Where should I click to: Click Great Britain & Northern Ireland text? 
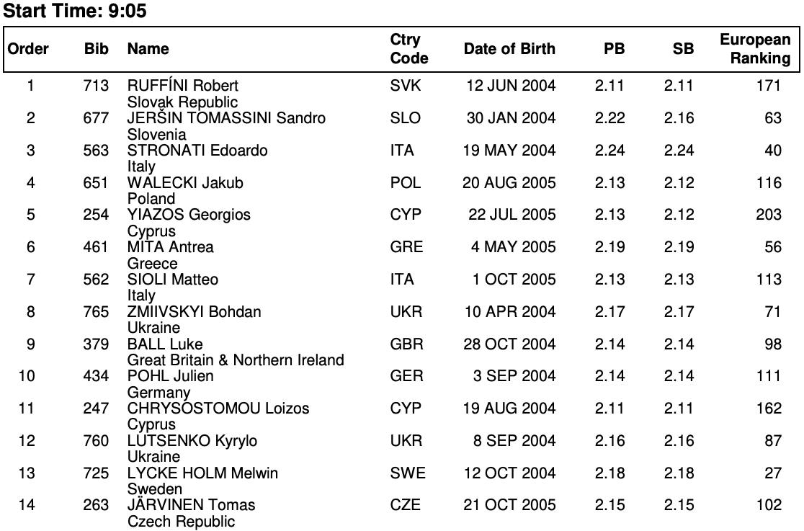tap(236, 360)
